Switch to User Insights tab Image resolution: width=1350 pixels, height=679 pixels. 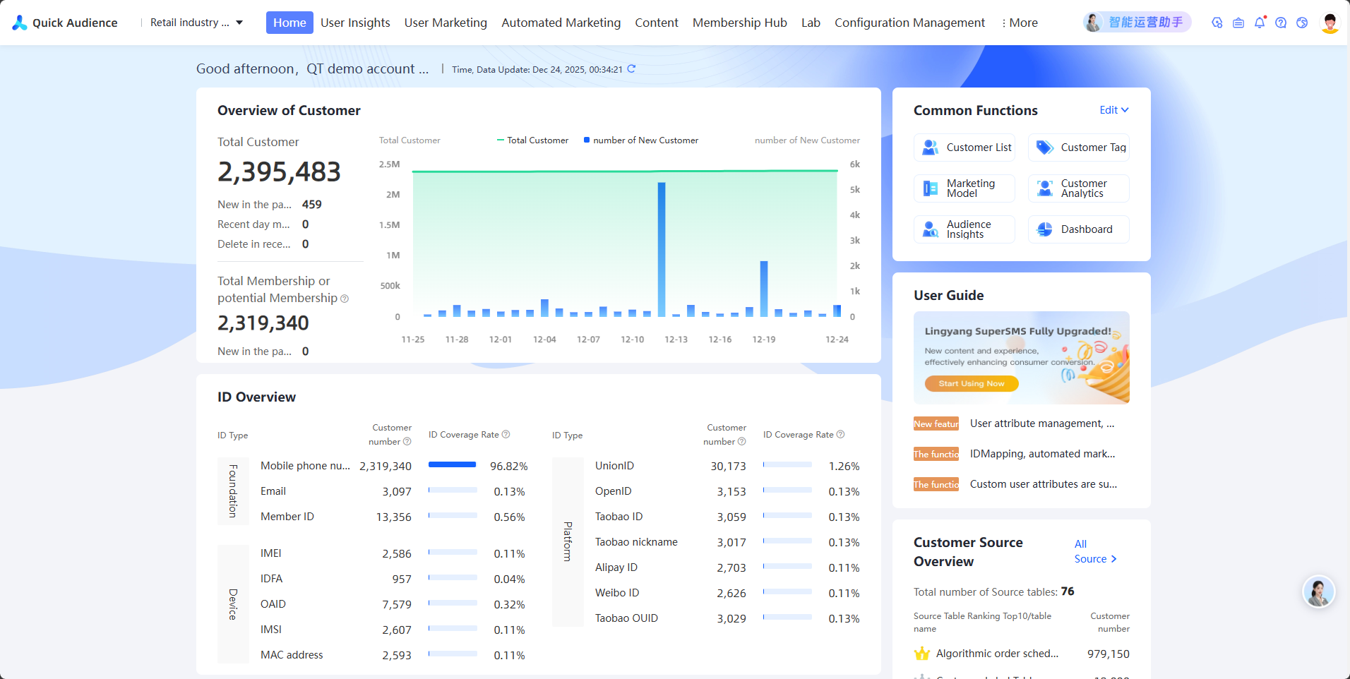click(x=355, y=23)
